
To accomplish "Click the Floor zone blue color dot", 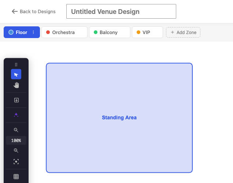I will pyautogui.click(x=11, y=32).
